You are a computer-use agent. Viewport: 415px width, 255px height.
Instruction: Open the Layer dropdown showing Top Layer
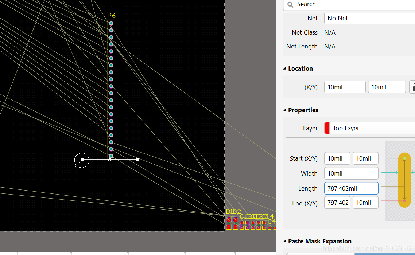tap(369, 128)
